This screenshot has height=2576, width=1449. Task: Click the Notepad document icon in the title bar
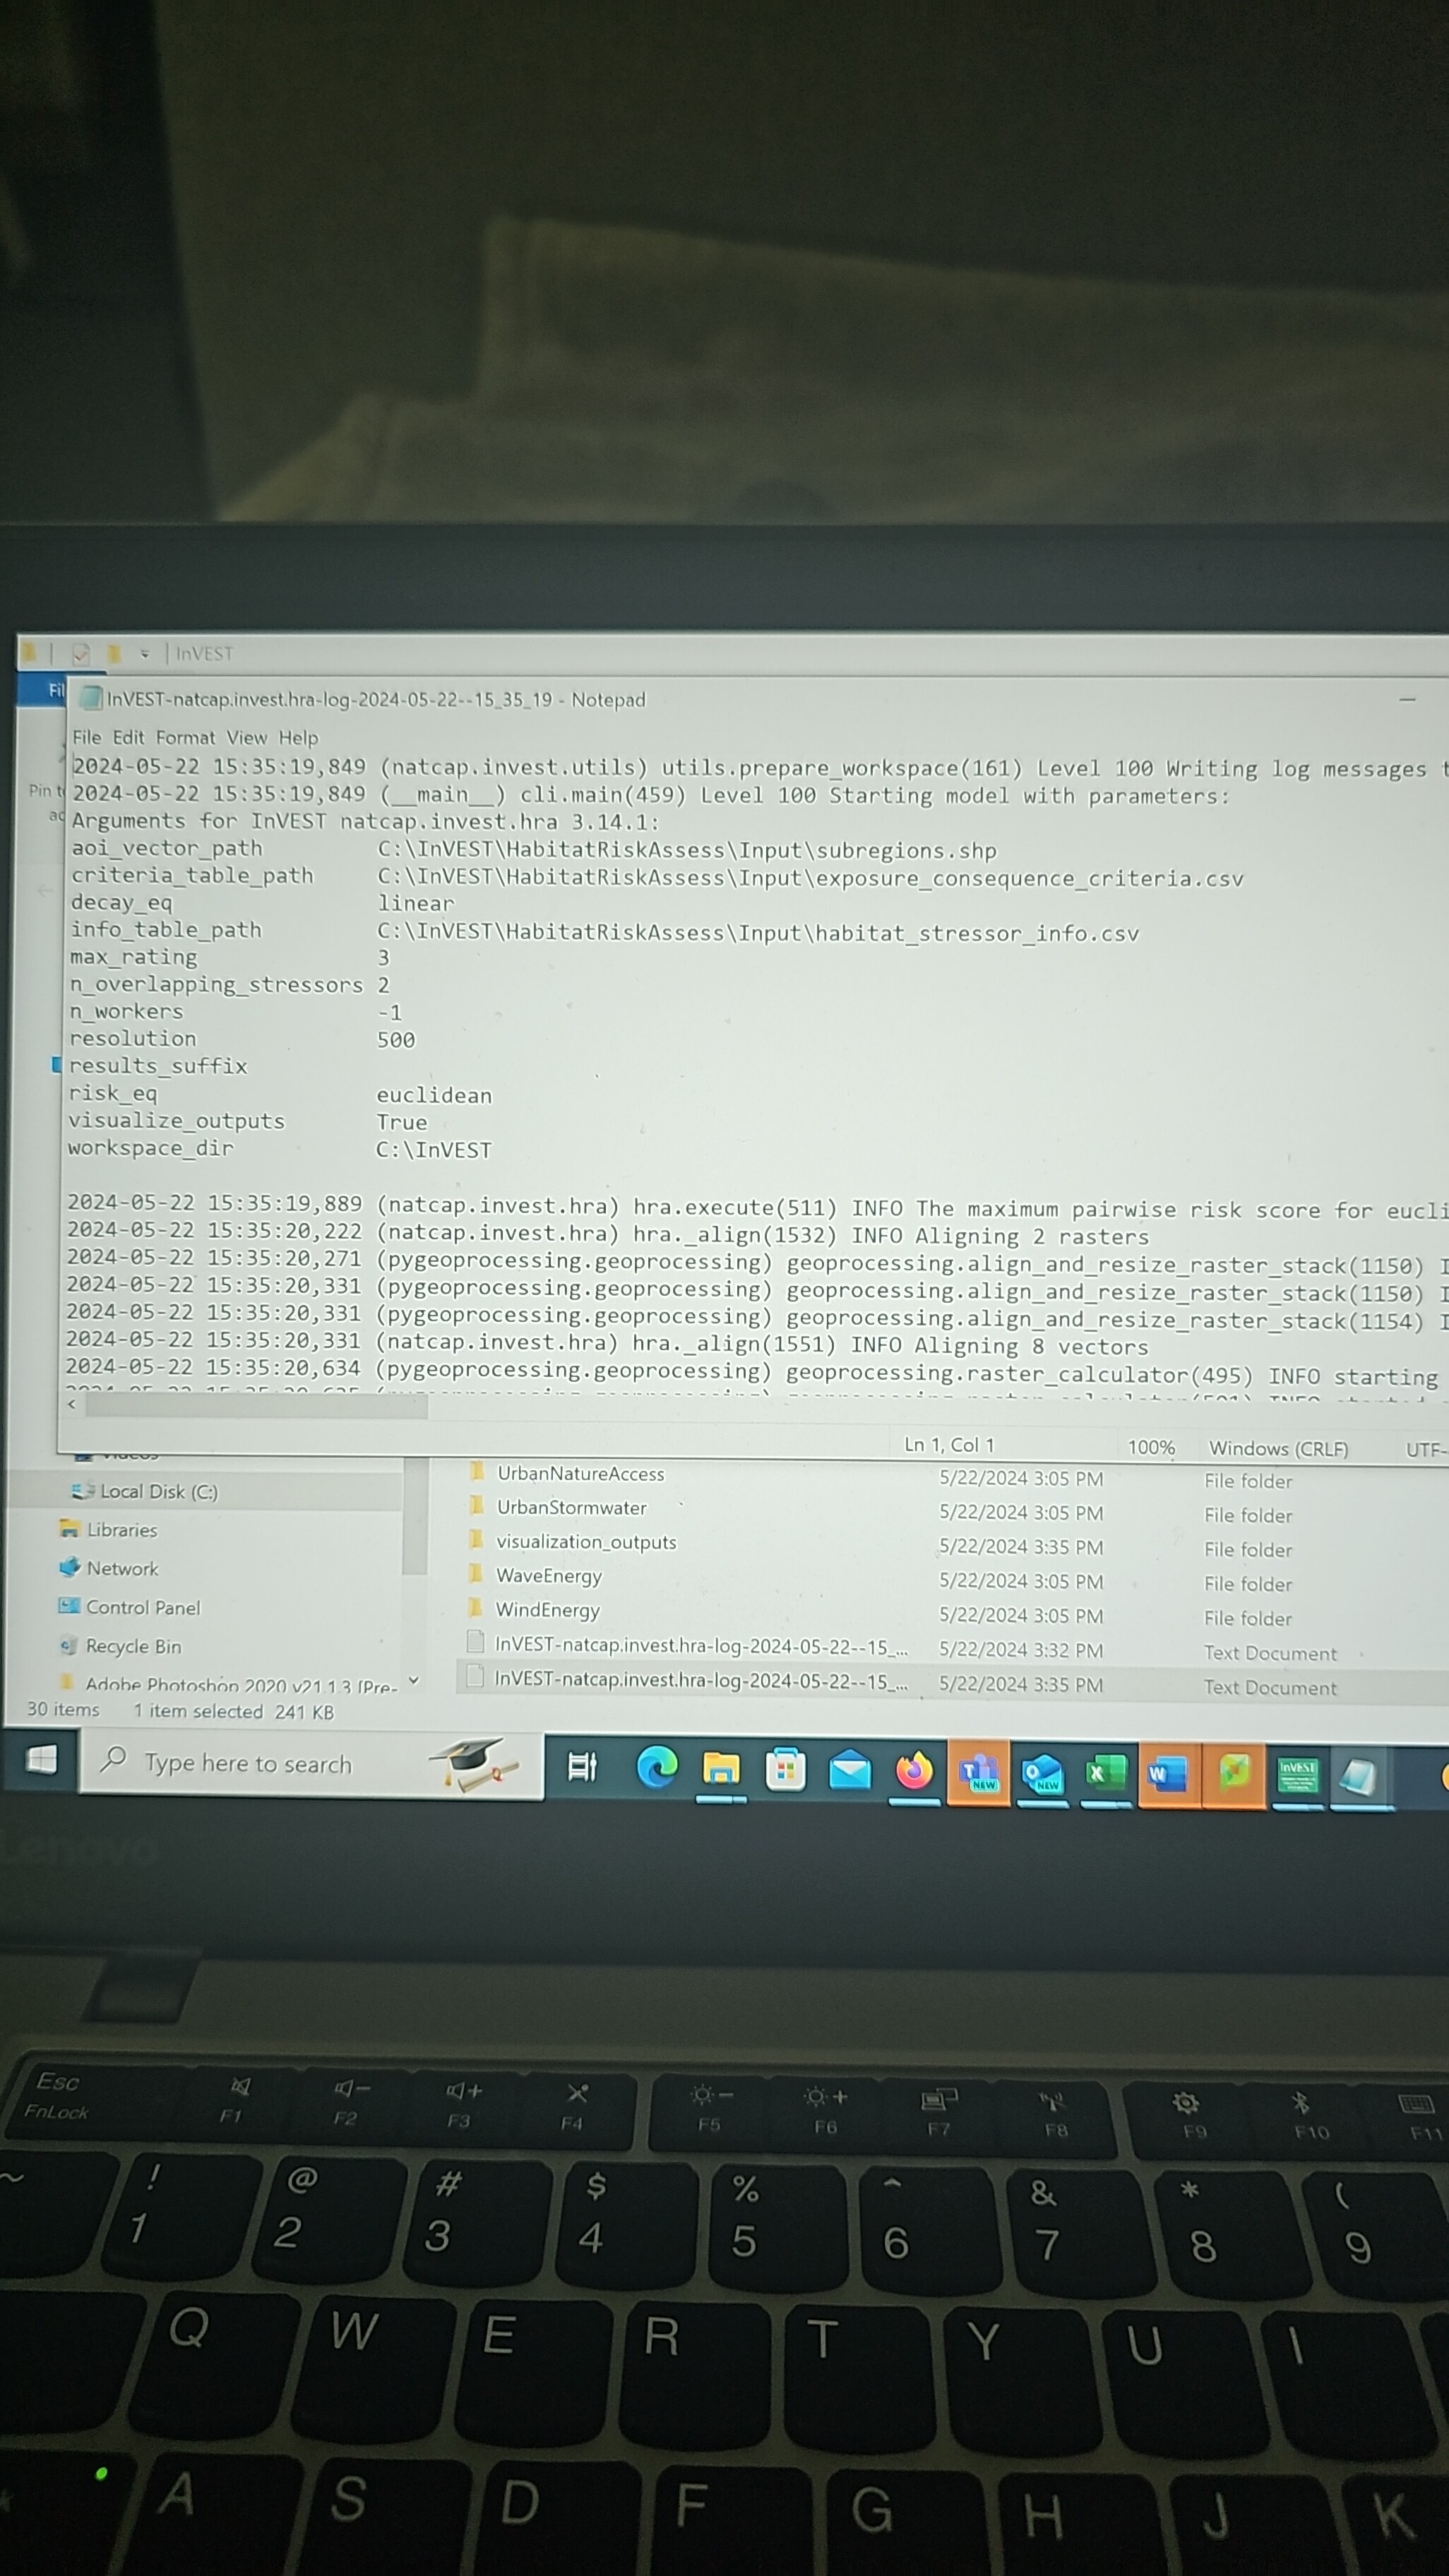91,698
